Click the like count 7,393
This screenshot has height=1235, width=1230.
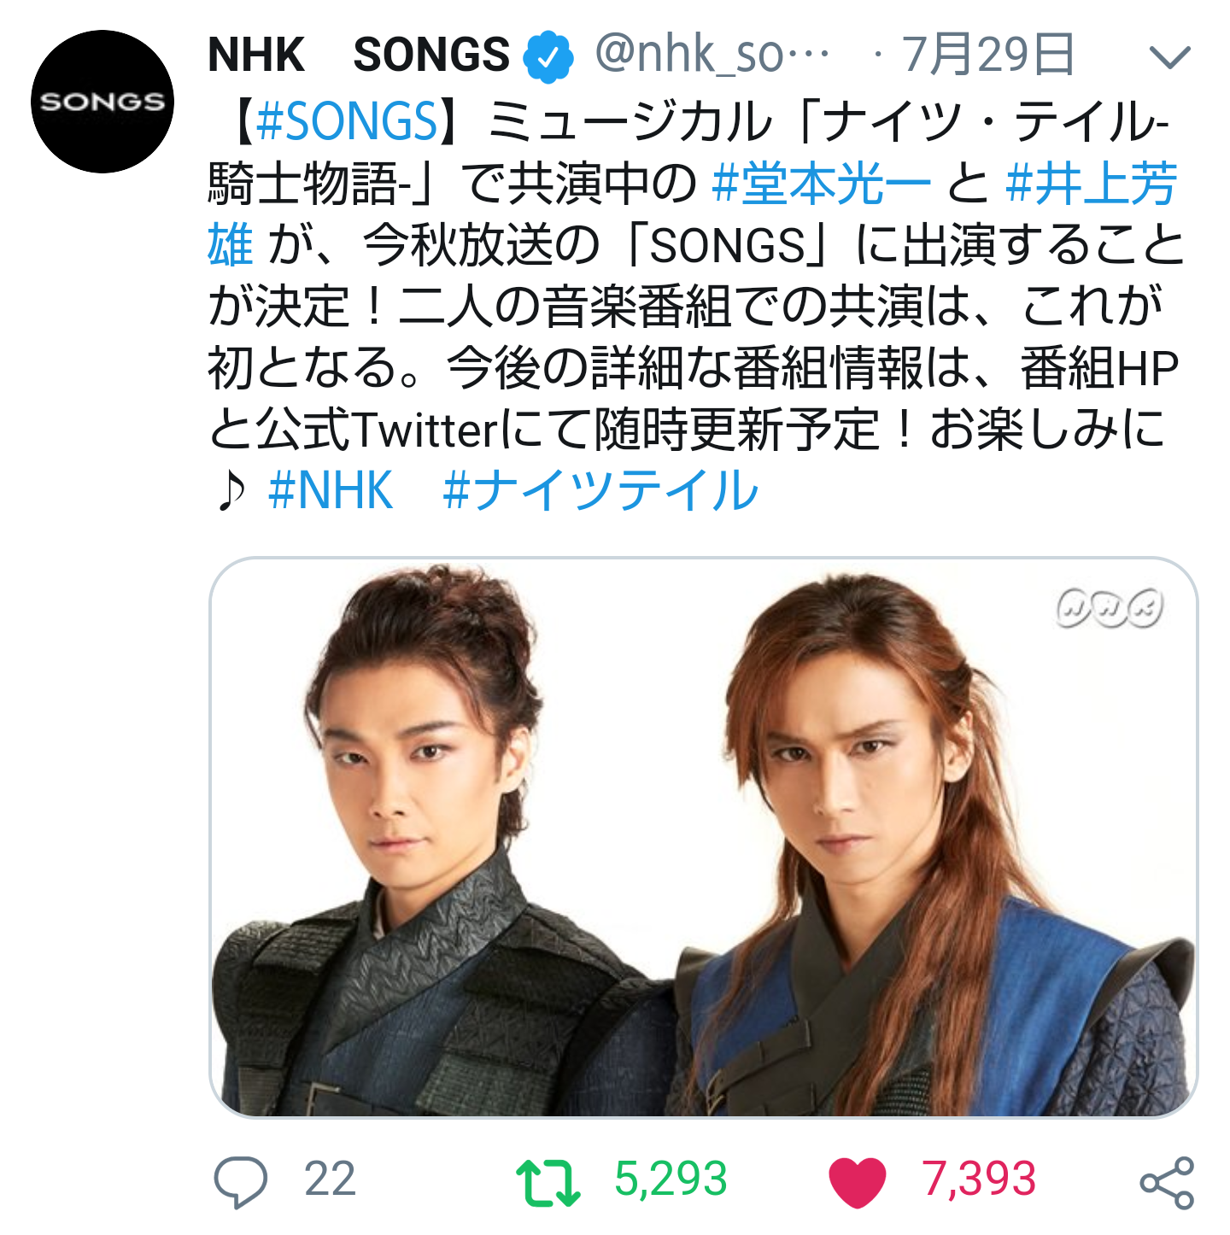point(979,1179)
